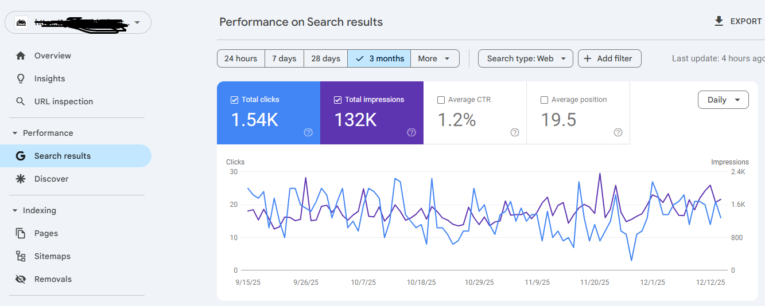Viewport: 765px width, 306px height.
Task: Click the help icon on Average position card
Action: click(x=618, y=132)
